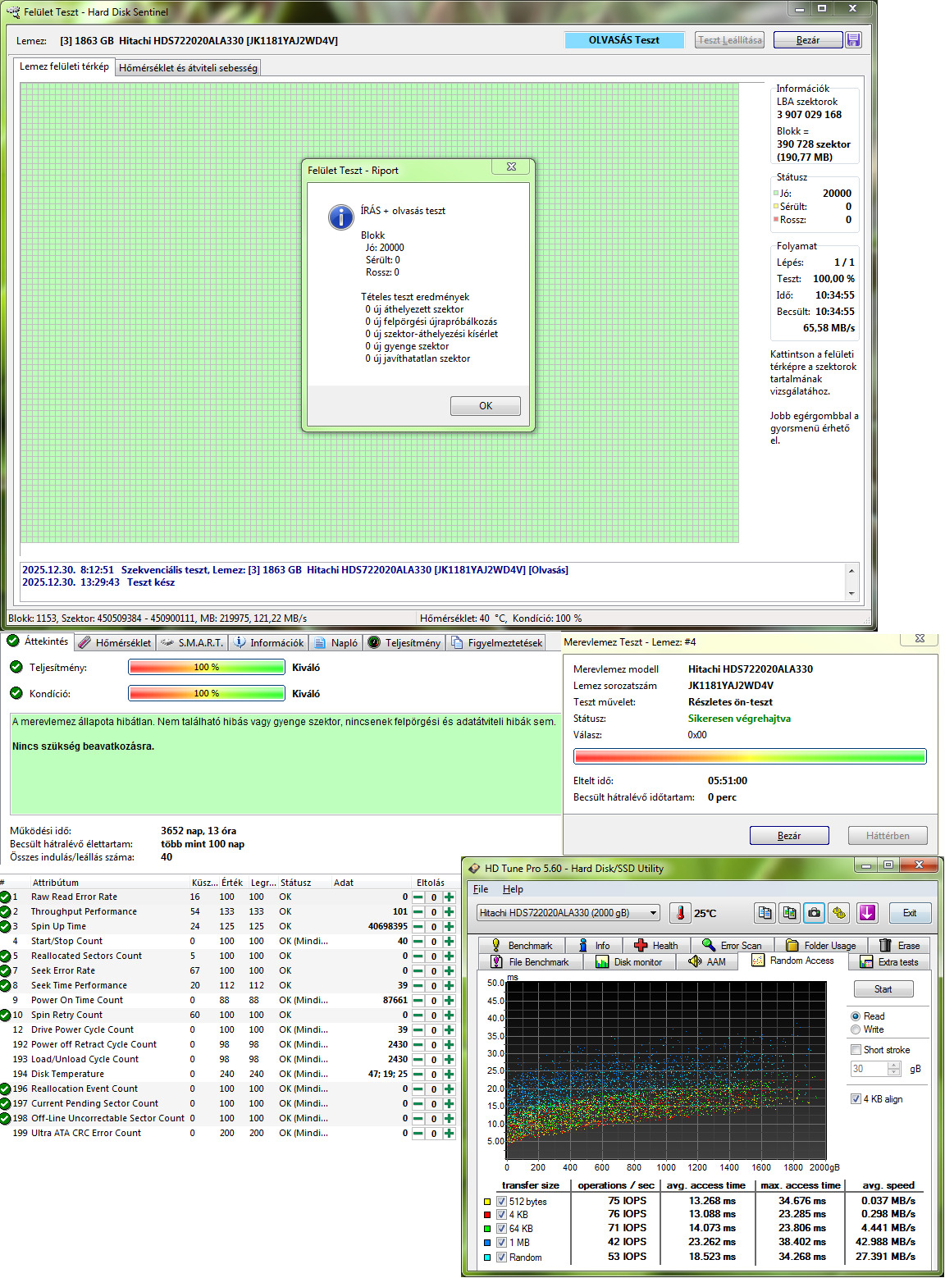The height and width of the screenshot is (1278, 945).
Task: Enable the Short stroke checkbox
Action: pos(856,1050)
